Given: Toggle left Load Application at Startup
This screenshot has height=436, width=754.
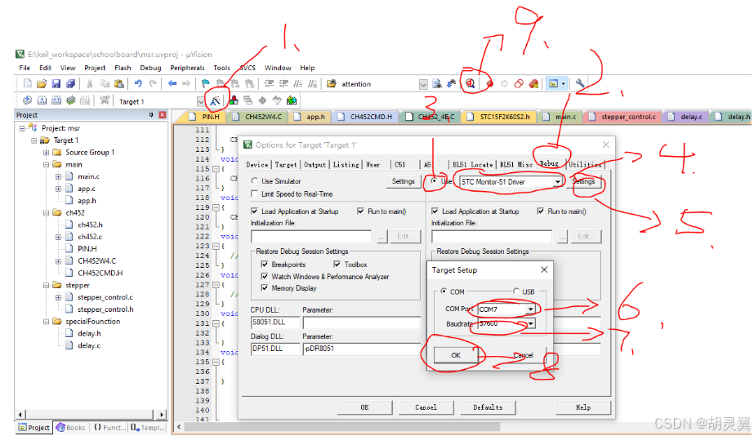Looking at the screenshot, I should [x=254, y=211].
